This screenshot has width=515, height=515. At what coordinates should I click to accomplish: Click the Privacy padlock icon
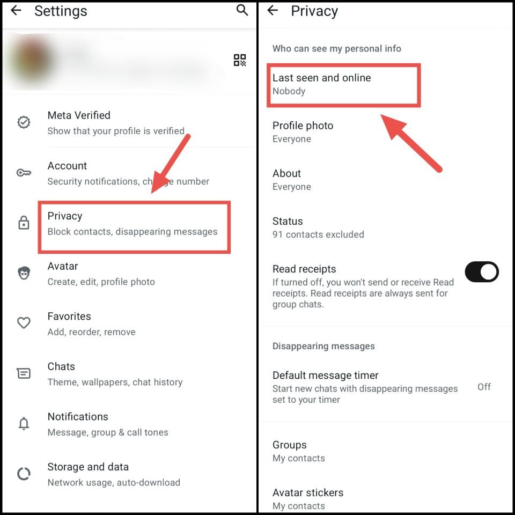(24, 223)
